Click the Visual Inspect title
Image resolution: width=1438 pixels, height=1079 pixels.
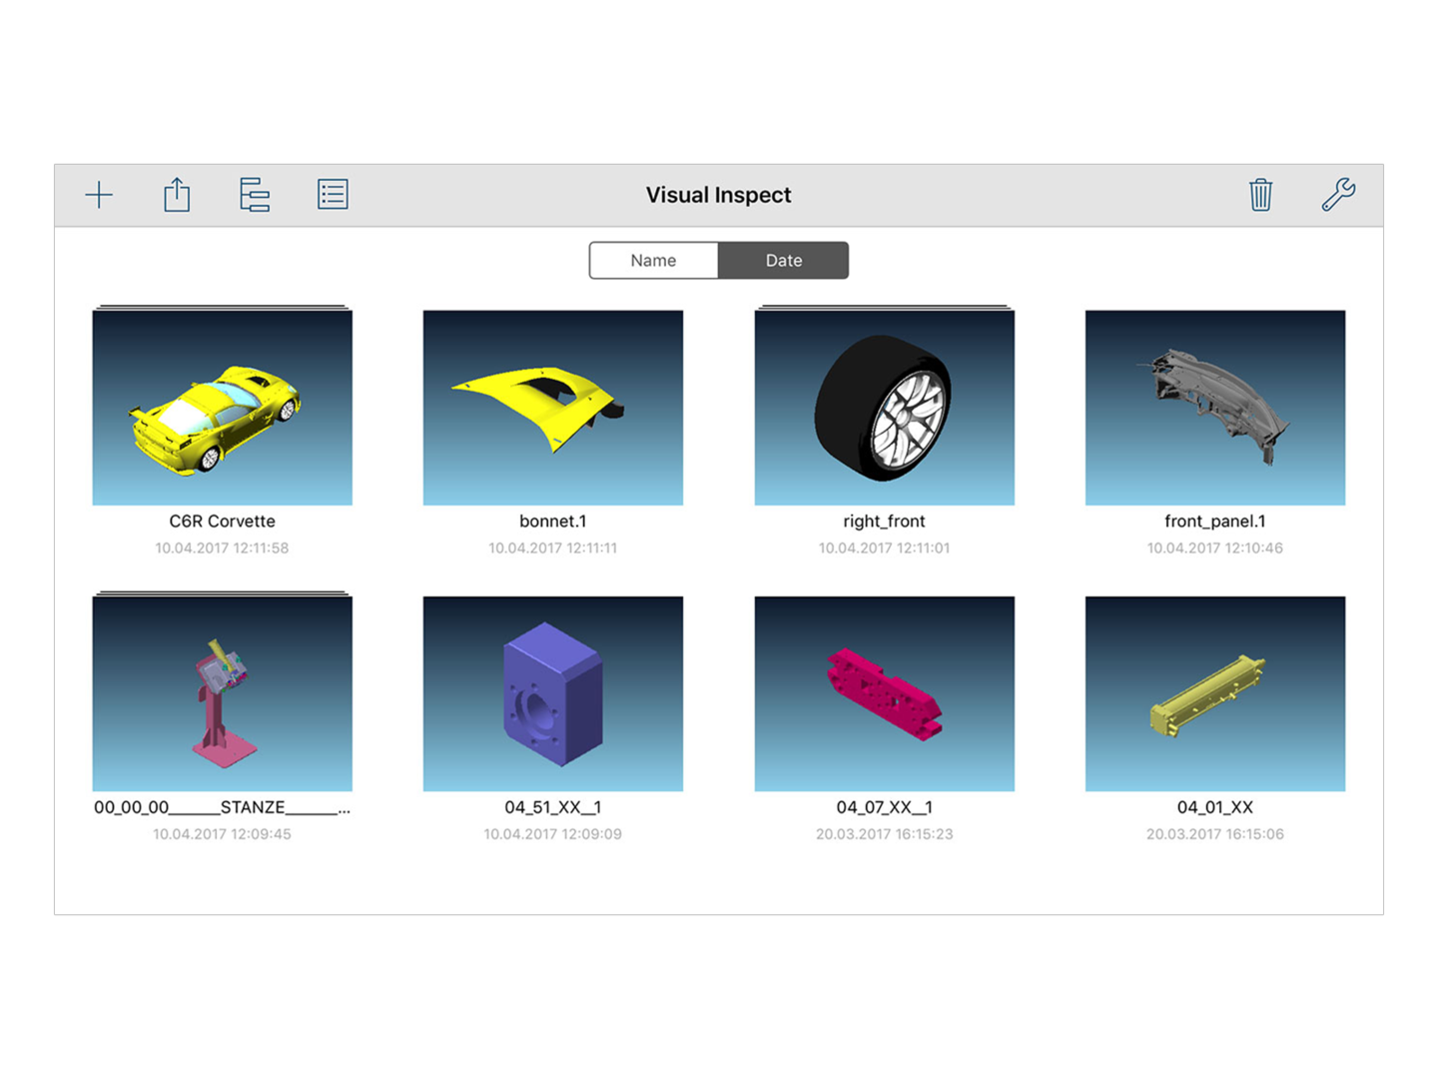coord(718,195)
